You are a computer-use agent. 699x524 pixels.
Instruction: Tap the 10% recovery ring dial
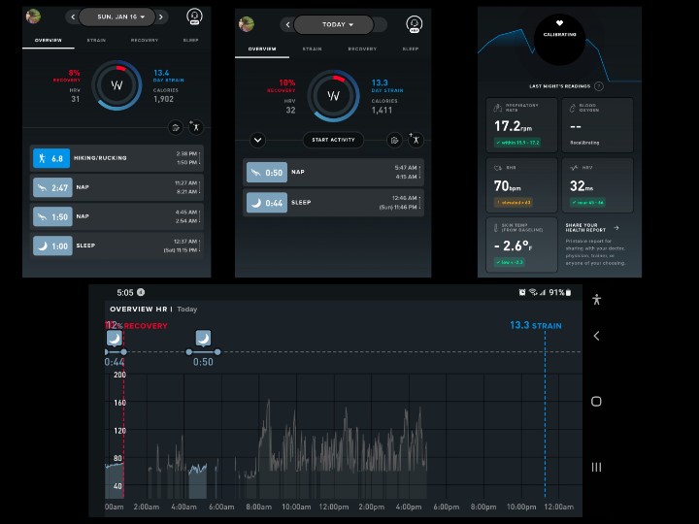tap(333, 96)
